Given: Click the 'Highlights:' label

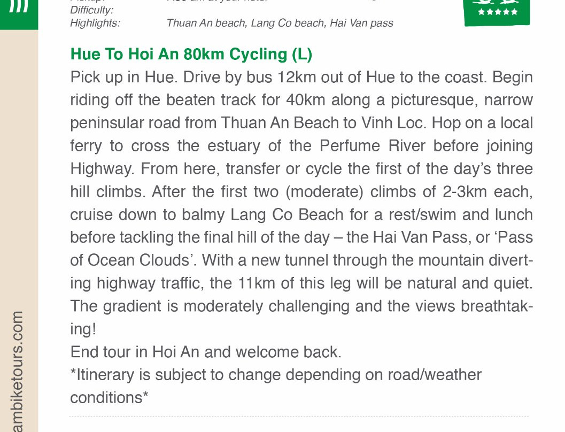Looking at the screenshot, I should pos(95,23).
